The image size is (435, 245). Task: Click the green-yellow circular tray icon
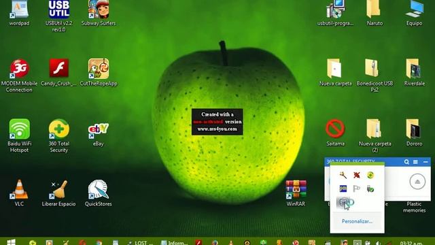click(370, 175)
